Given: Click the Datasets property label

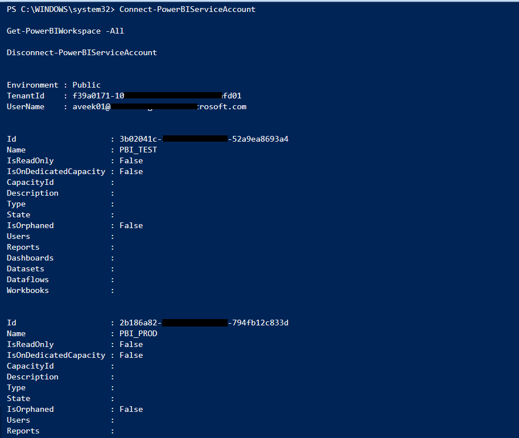Looking at the screenshot, I should pyautogui.click(x=26, y=268).
